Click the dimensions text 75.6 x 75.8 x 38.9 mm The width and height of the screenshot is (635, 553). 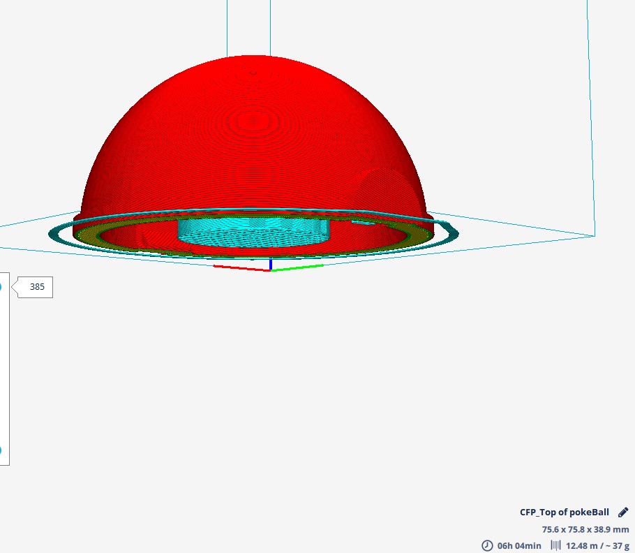[x=585, y=529]
